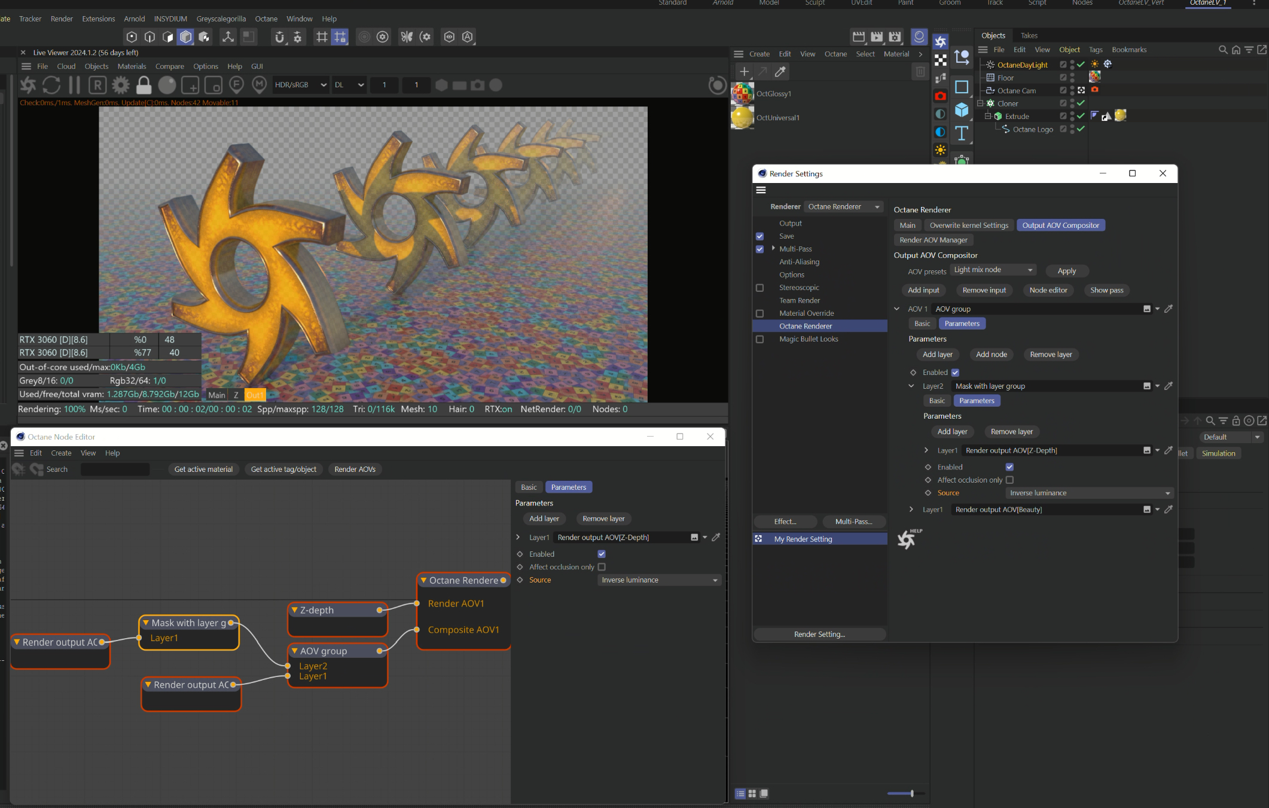Click the Live Viewer pause render icon
The height and width of the screenshot is (808, 1269).
[74, 85]
